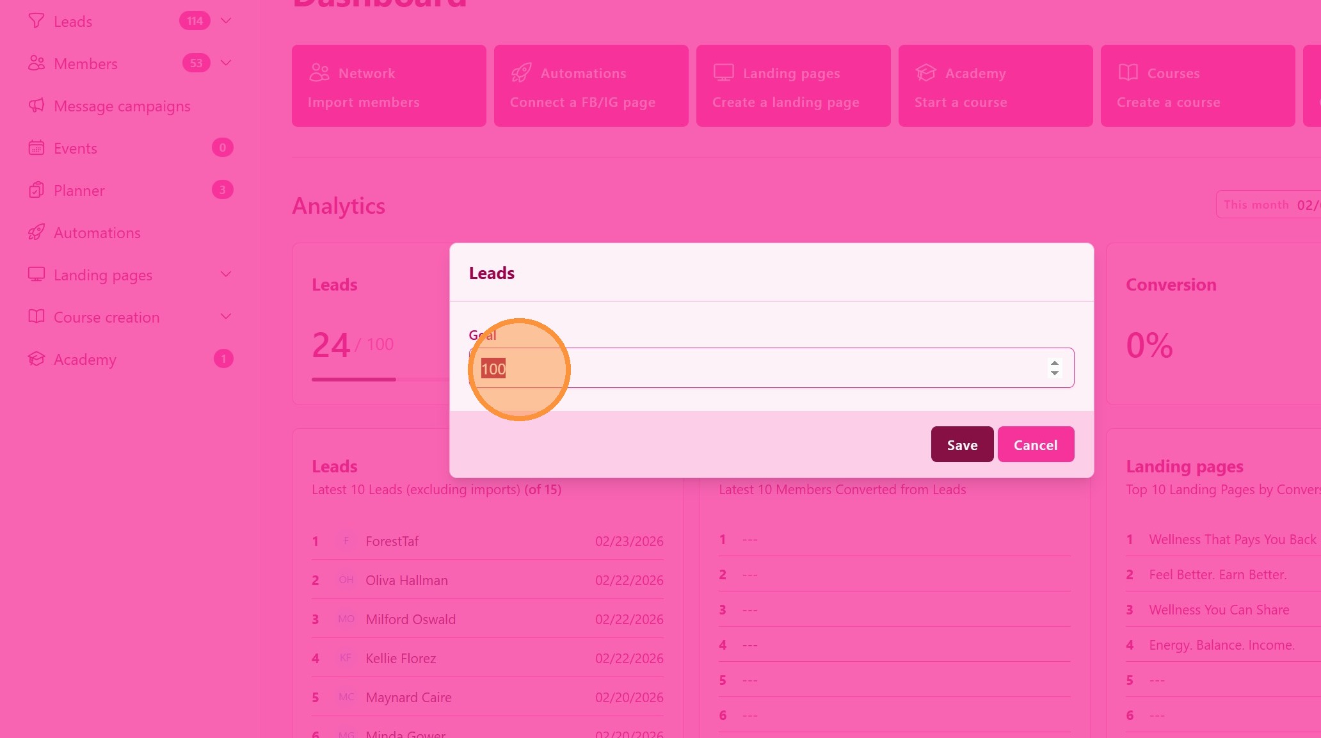Click the Message campaigns megaphone icon
Viewport: 1321px width, 738px height.
tap(36, 106)
